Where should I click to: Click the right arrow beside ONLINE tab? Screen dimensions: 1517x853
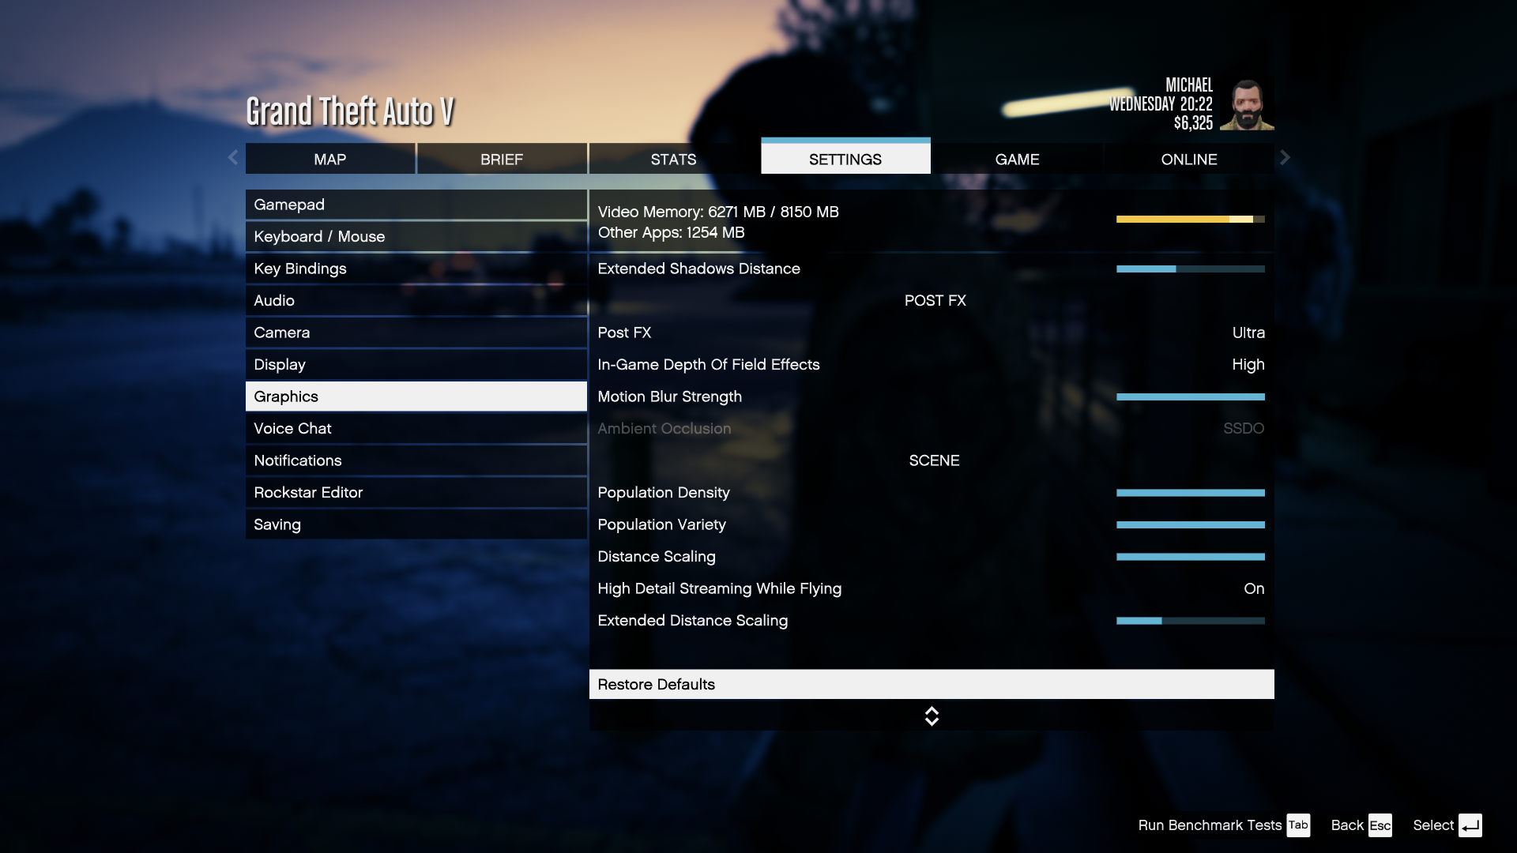(1285, 158)
